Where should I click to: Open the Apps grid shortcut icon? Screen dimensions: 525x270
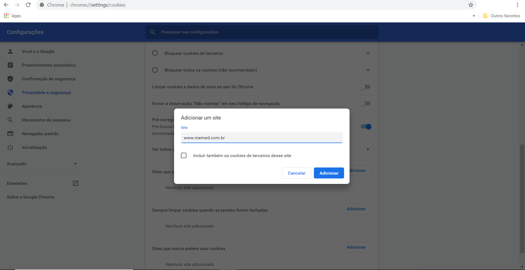tap(6, 16)
